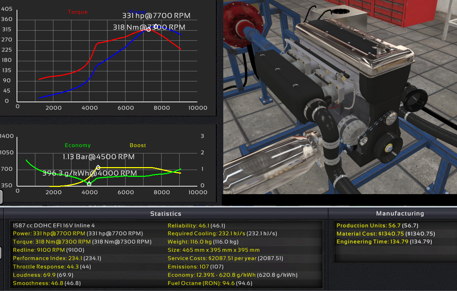Click the 1.13 Bar boost peak marker
457x291 pixels.
click(x=98, y=167)
